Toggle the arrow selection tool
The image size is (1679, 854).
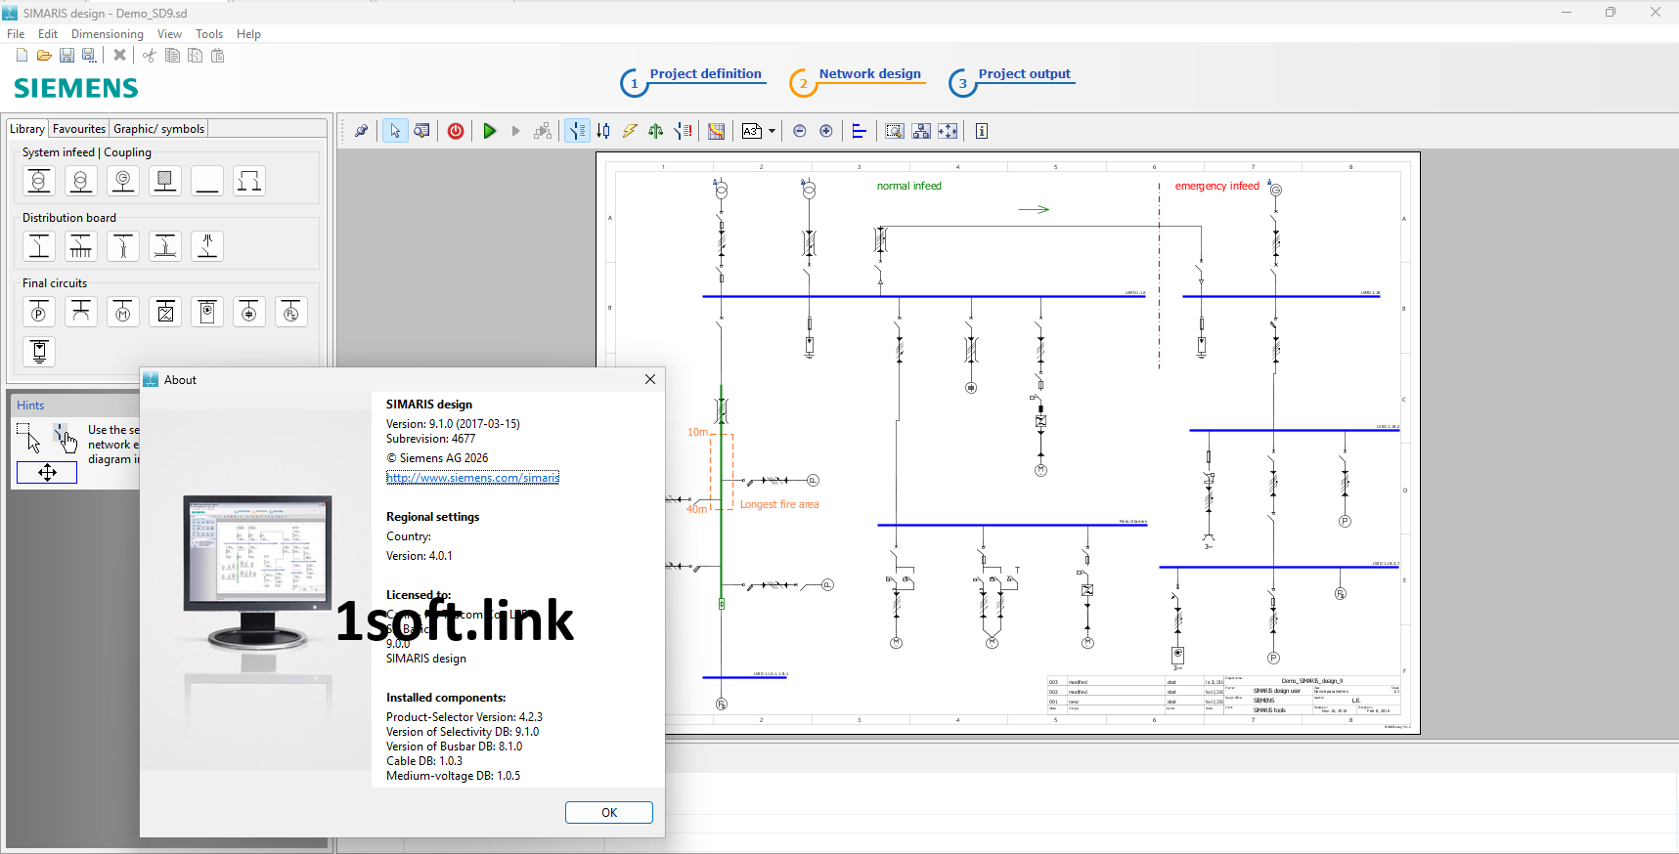[395, 131]
